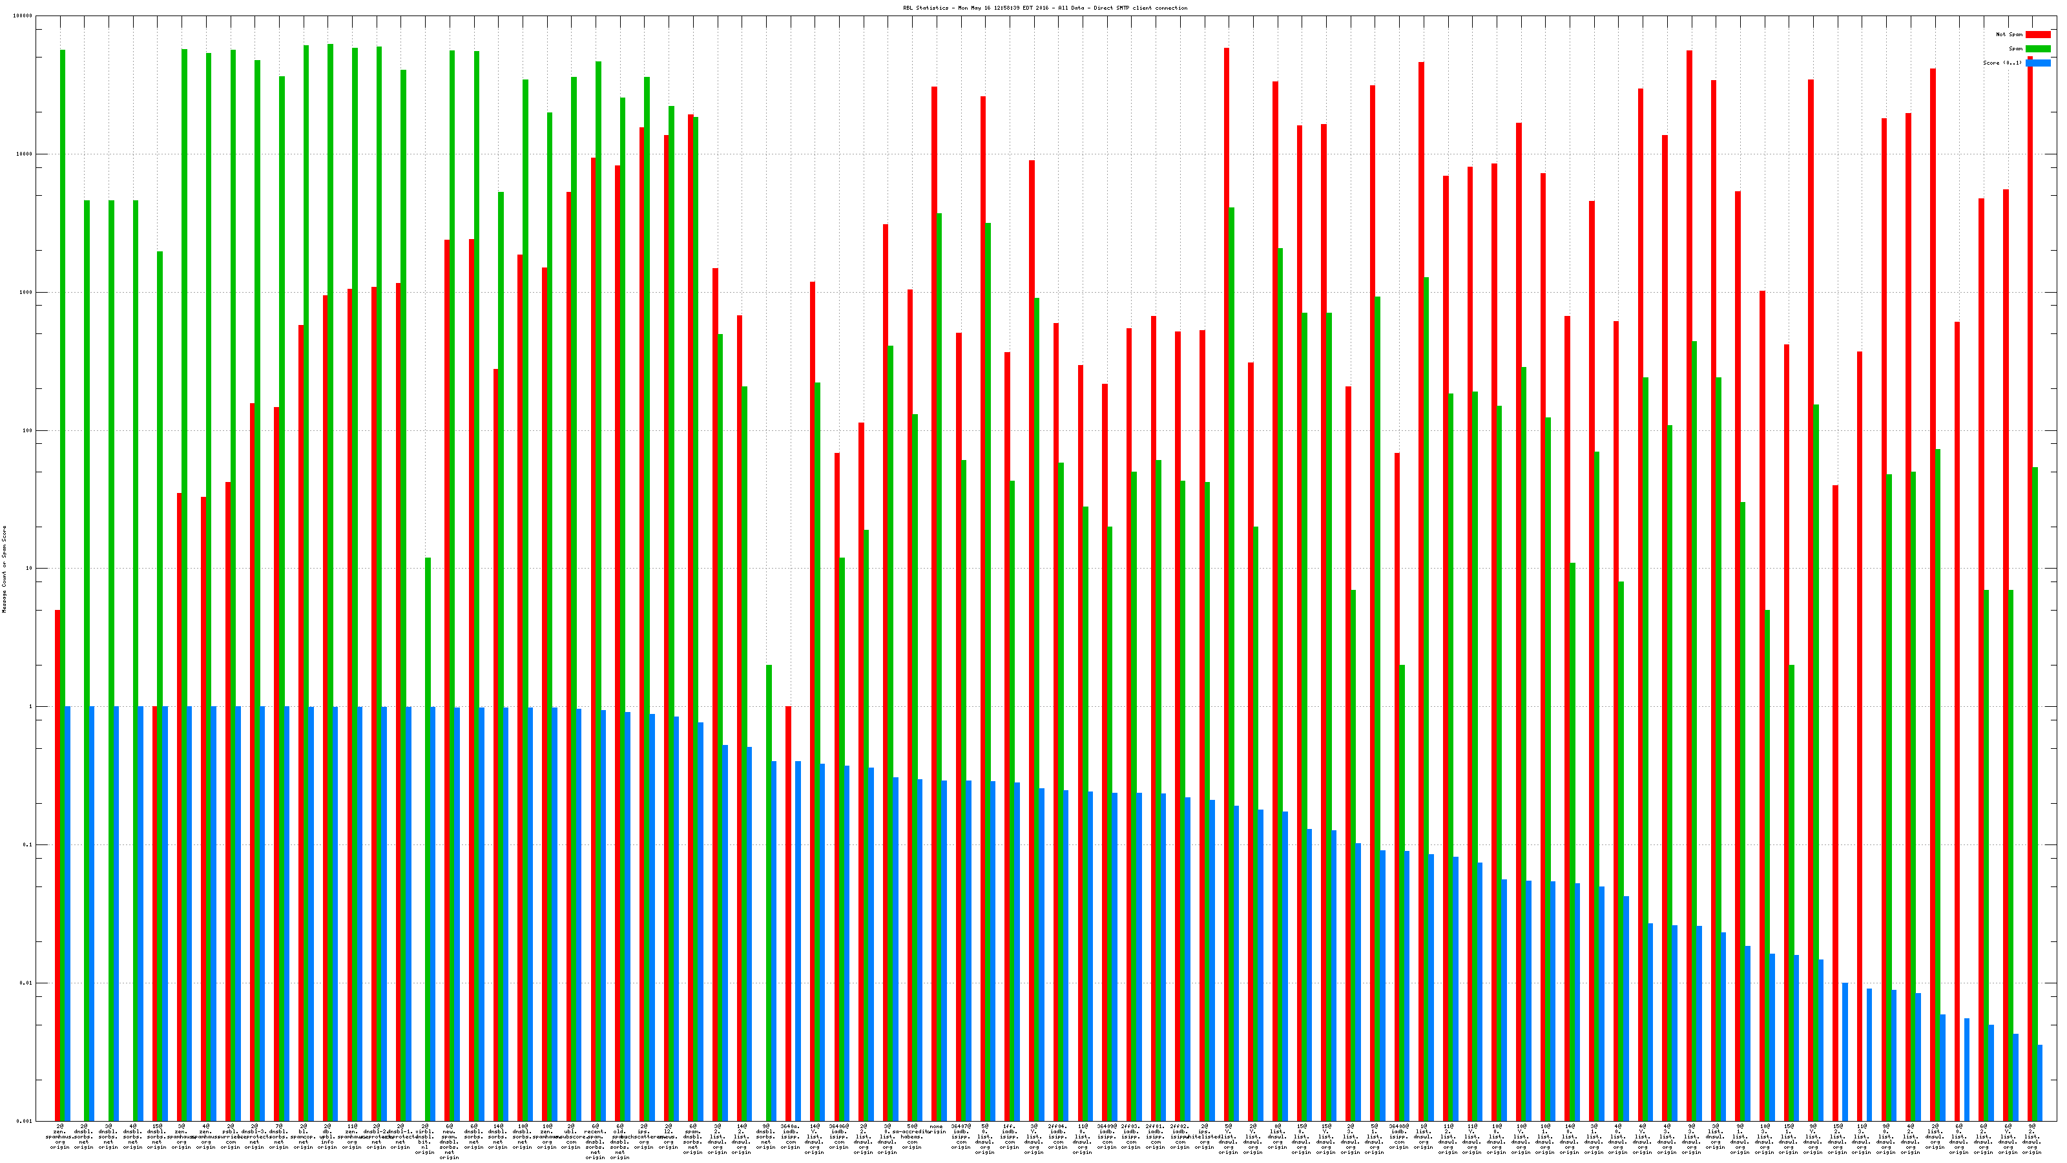Click the 'none origin' x-axis label

935,1129
